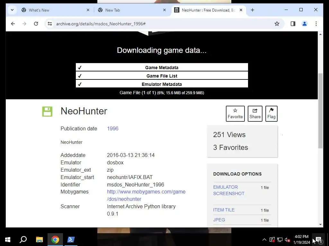329x246 pixels.
Task: Reload the NeoHunter page
Action: point(36,24)
